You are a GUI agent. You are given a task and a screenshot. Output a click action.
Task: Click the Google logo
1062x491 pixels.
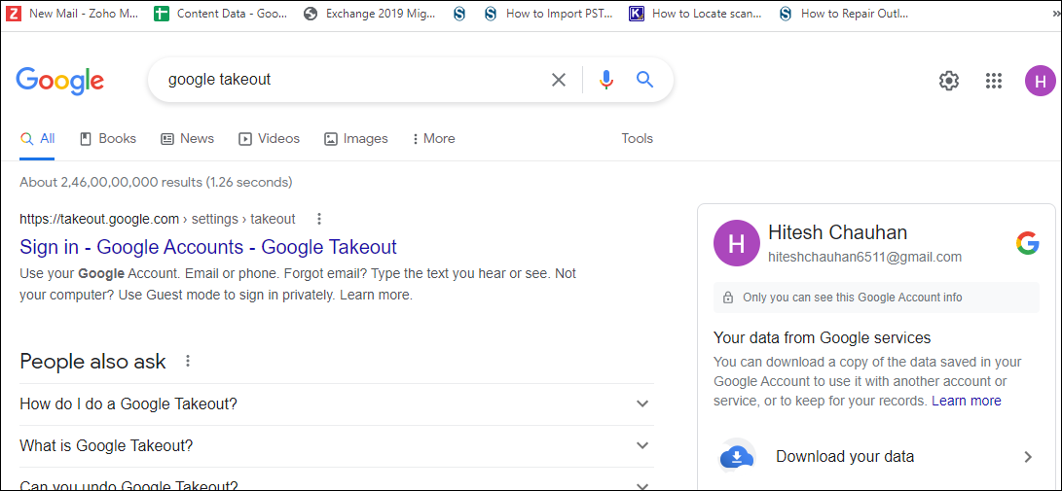[59, 81]
